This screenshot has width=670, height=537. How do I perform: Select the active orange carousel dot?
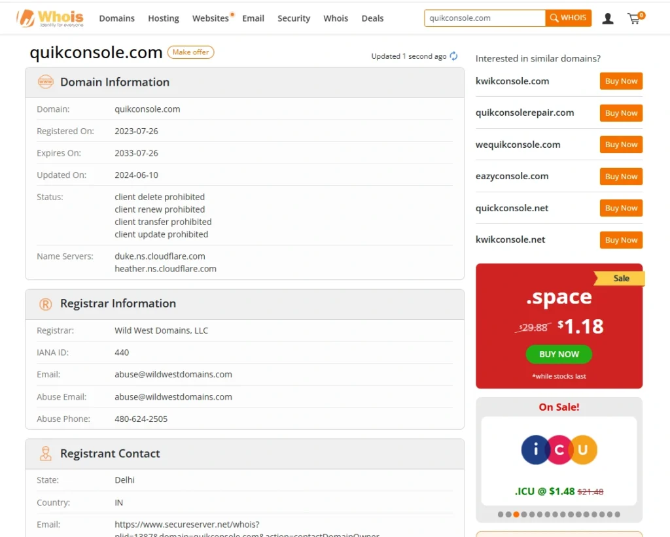click(516, 514)
